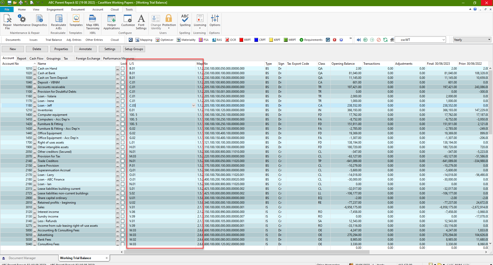Open the Options tool in ribbon

(x=215, y=20)
